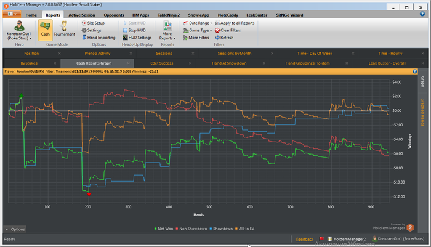The image size is (431, 247).
Task: Open the application menu button
Action: point(12,14)
